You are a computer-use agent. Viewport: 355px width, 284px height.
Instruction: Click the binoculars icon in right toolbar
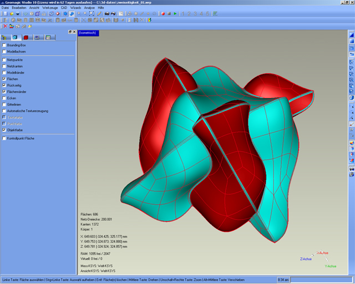(x=351, y=169)
